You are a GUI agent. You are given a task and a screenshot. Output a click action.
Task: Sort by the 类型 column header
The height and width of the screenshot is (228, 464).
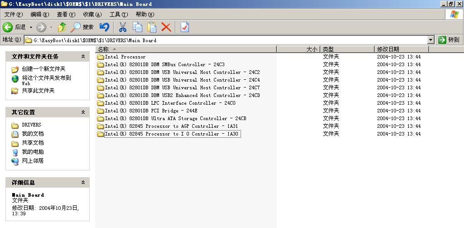pyautogui.click(x=348, y=49)
